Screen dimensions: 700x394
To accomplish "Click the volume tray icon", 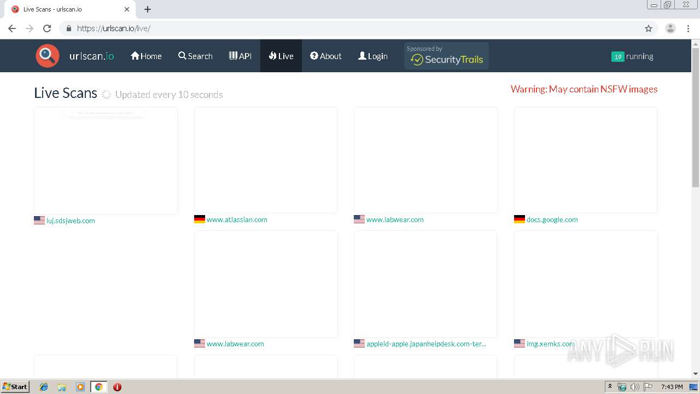I will (635, 387).
